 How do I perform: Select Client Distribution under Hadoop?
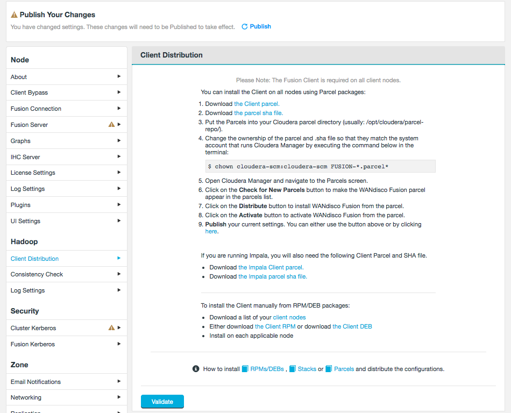(x=67, y=258)
